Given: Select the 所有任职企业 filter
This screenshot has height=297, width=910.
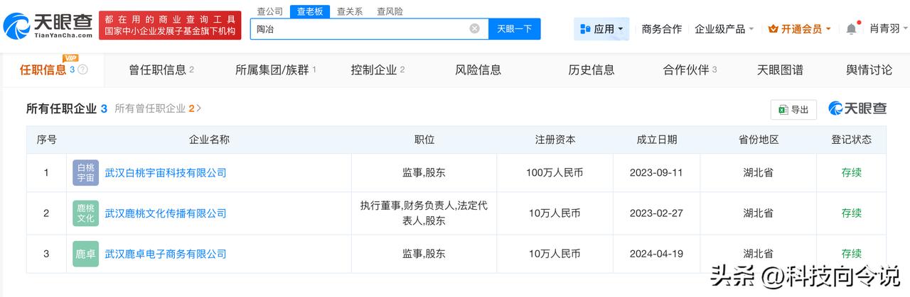Looking at the screenshot, I should click(x=67, y=108).
